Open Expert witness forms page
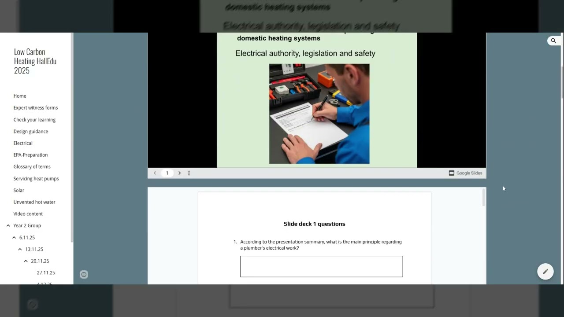The width and height of the screenshot is (564, 317). coord(36,108)
